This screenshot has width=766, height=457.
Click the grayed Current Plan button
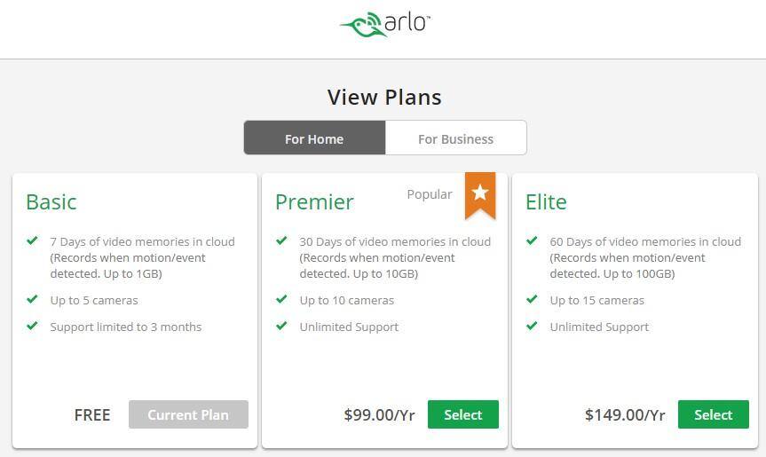[188, 414]
